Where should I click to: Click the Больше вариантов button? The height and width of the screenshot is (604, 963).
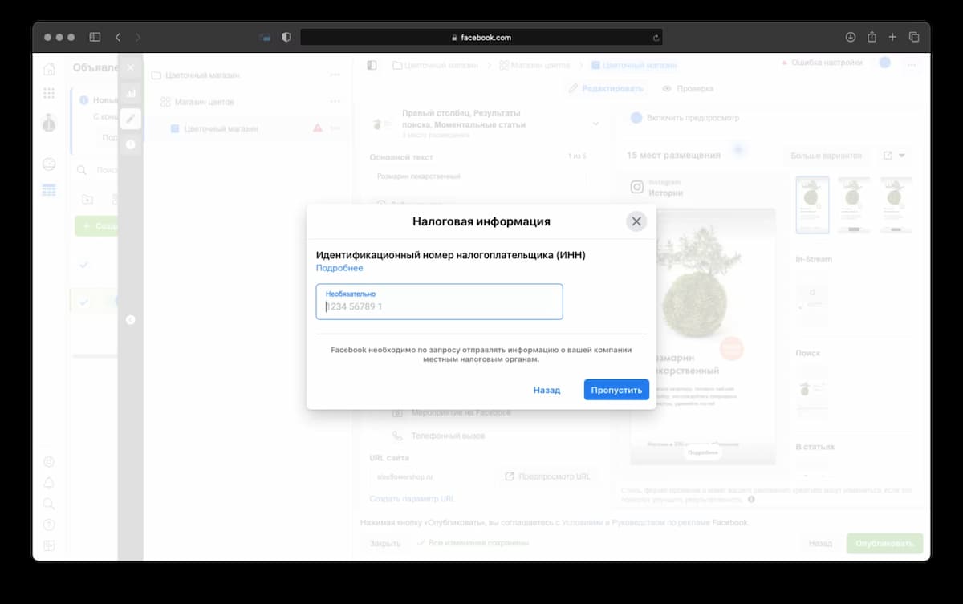(827, 156)
